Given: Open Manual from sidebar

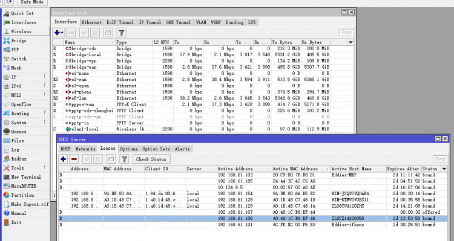Looking at the screenshot, I should tap(19, 213).
